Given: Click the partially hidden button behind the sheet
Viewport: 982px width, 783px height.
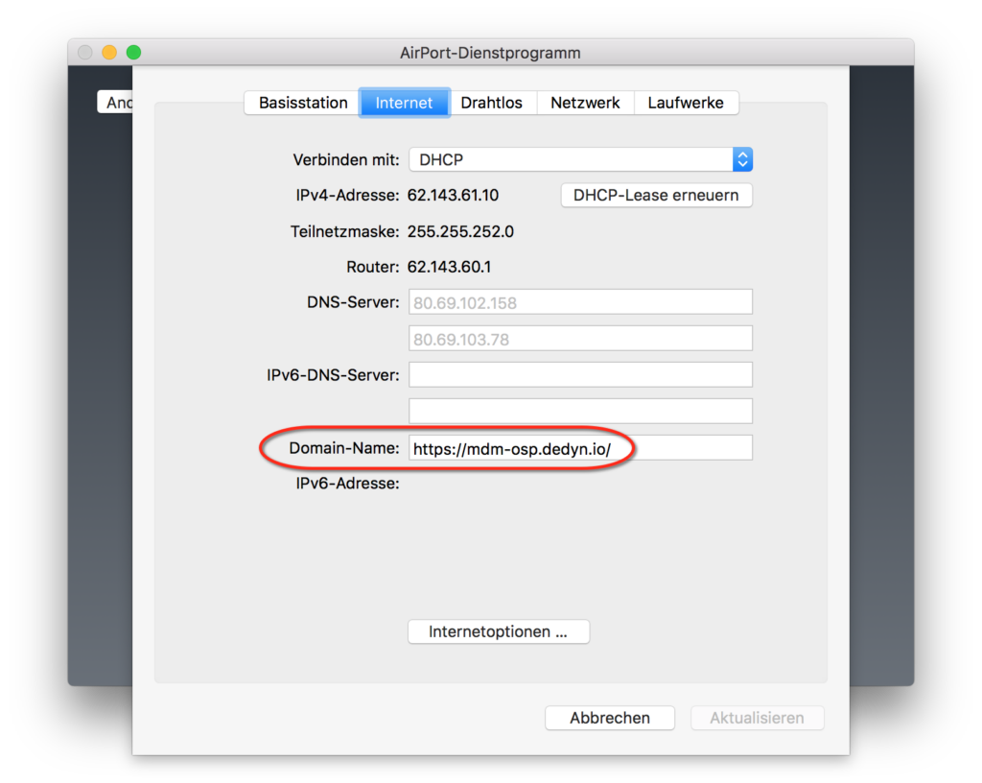Looking at the screenshot, I should 115,103.
